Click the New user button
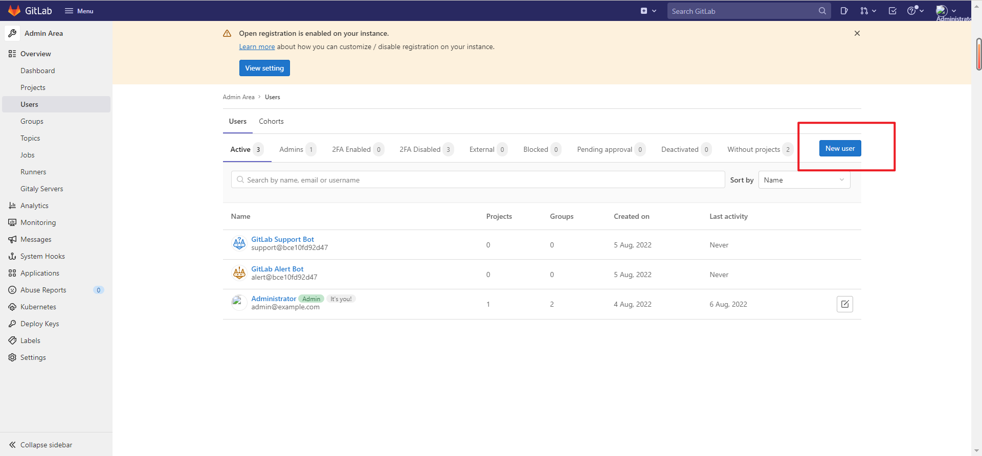 click(840, 148)
